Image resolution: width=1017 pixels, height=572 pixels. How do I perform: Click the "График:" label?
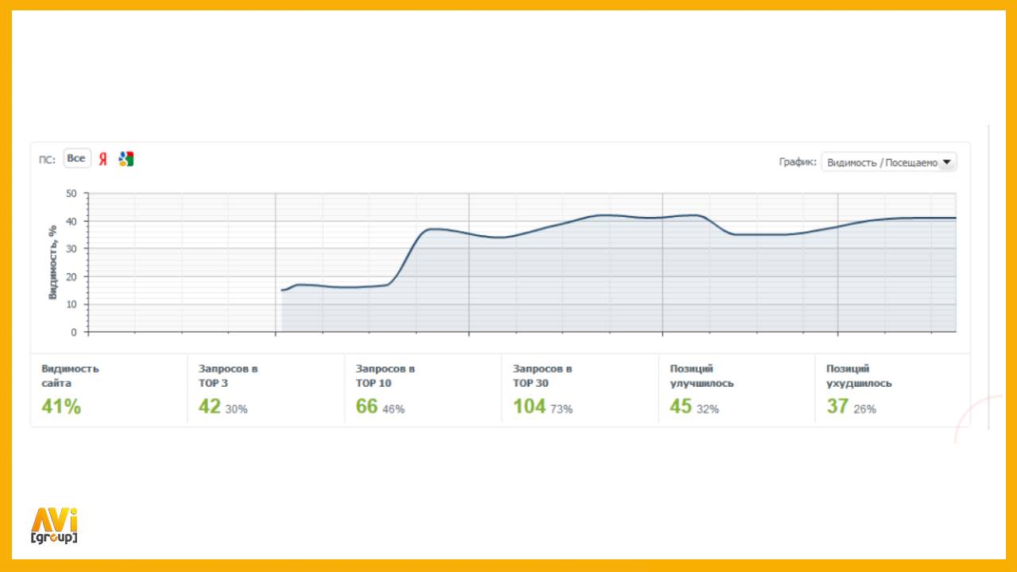point(798,162)
